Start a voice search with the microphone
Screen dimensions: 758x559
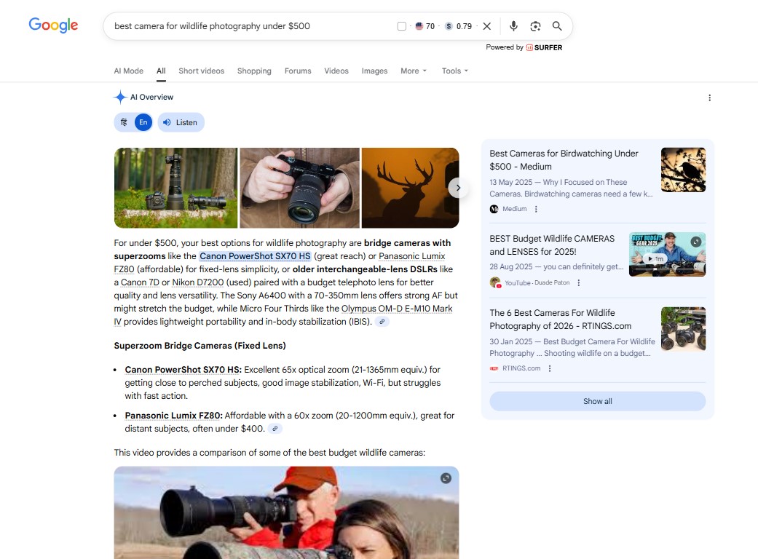(513, 25)
